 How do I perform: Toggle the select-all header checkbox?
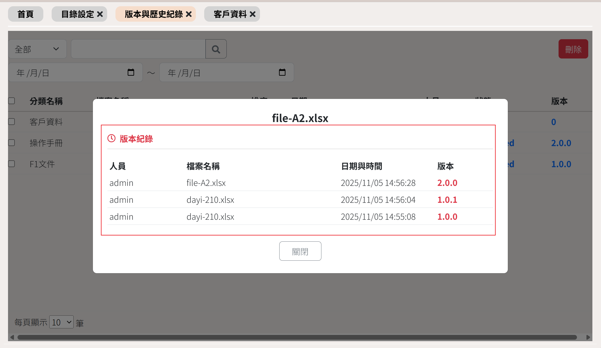click(x=12, y=101)
